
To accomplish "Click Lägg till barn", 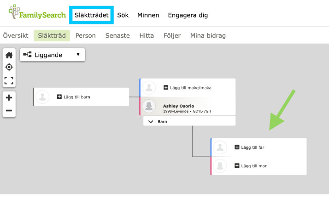I will 77,97.
